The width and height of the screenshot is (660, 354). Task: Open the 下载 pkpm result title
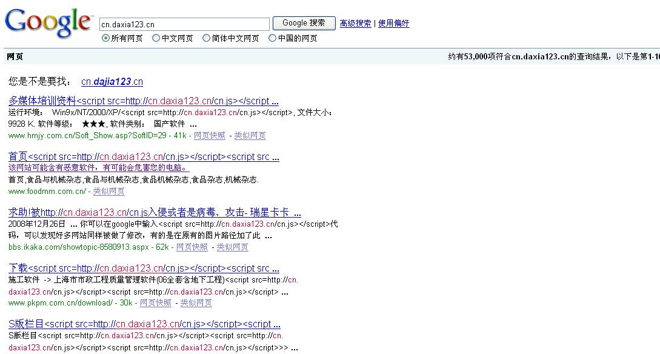(144, 268)
